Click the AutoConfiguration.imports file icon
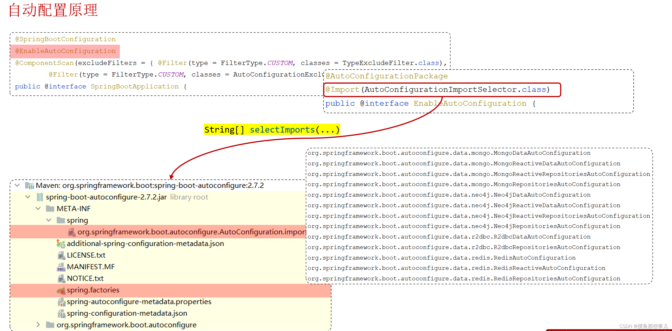The height and width of the screenshot is (331, 672). pyautogui.click(x=71, y=232)
